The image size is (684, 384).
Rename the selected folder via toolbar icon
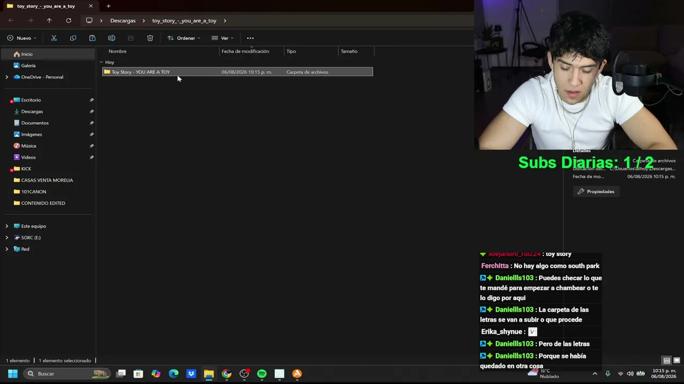(x=112, y=38)
